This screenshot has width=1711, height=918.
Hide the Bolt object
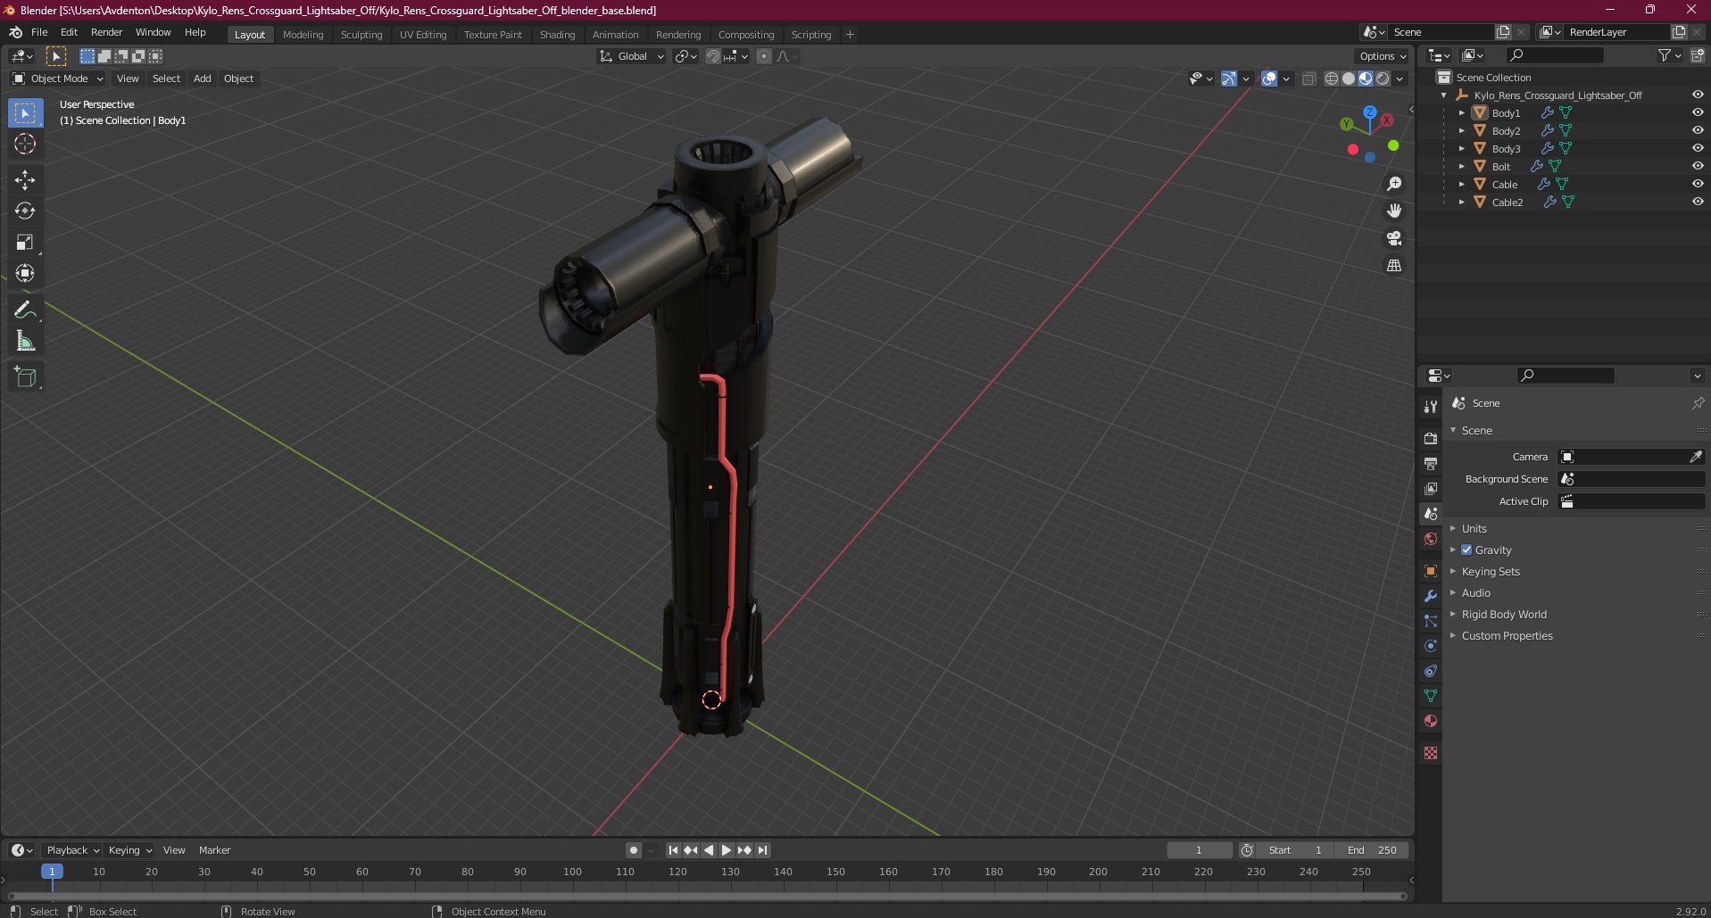tap(1697, 166)
